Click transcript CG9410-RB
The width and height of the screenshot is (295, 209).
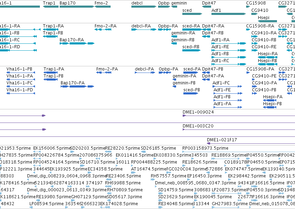(x=254, y=43)
